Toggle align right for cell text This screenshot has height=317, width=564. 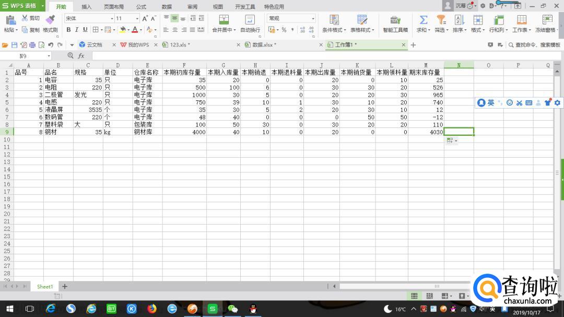coord(184,30)
